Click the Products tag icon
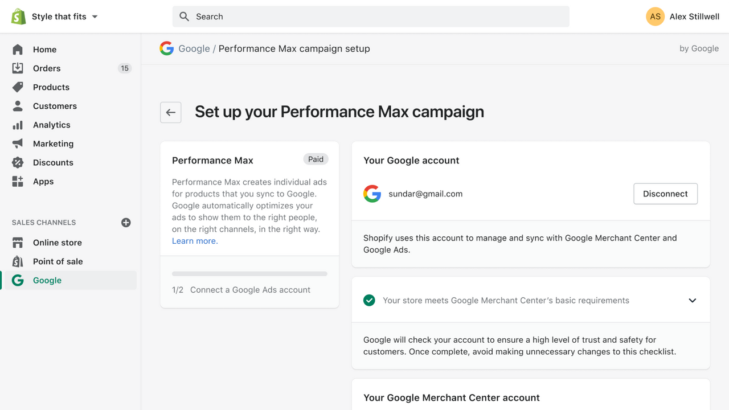Viewport: 729px width, 410px height. (x=18, y=87)
